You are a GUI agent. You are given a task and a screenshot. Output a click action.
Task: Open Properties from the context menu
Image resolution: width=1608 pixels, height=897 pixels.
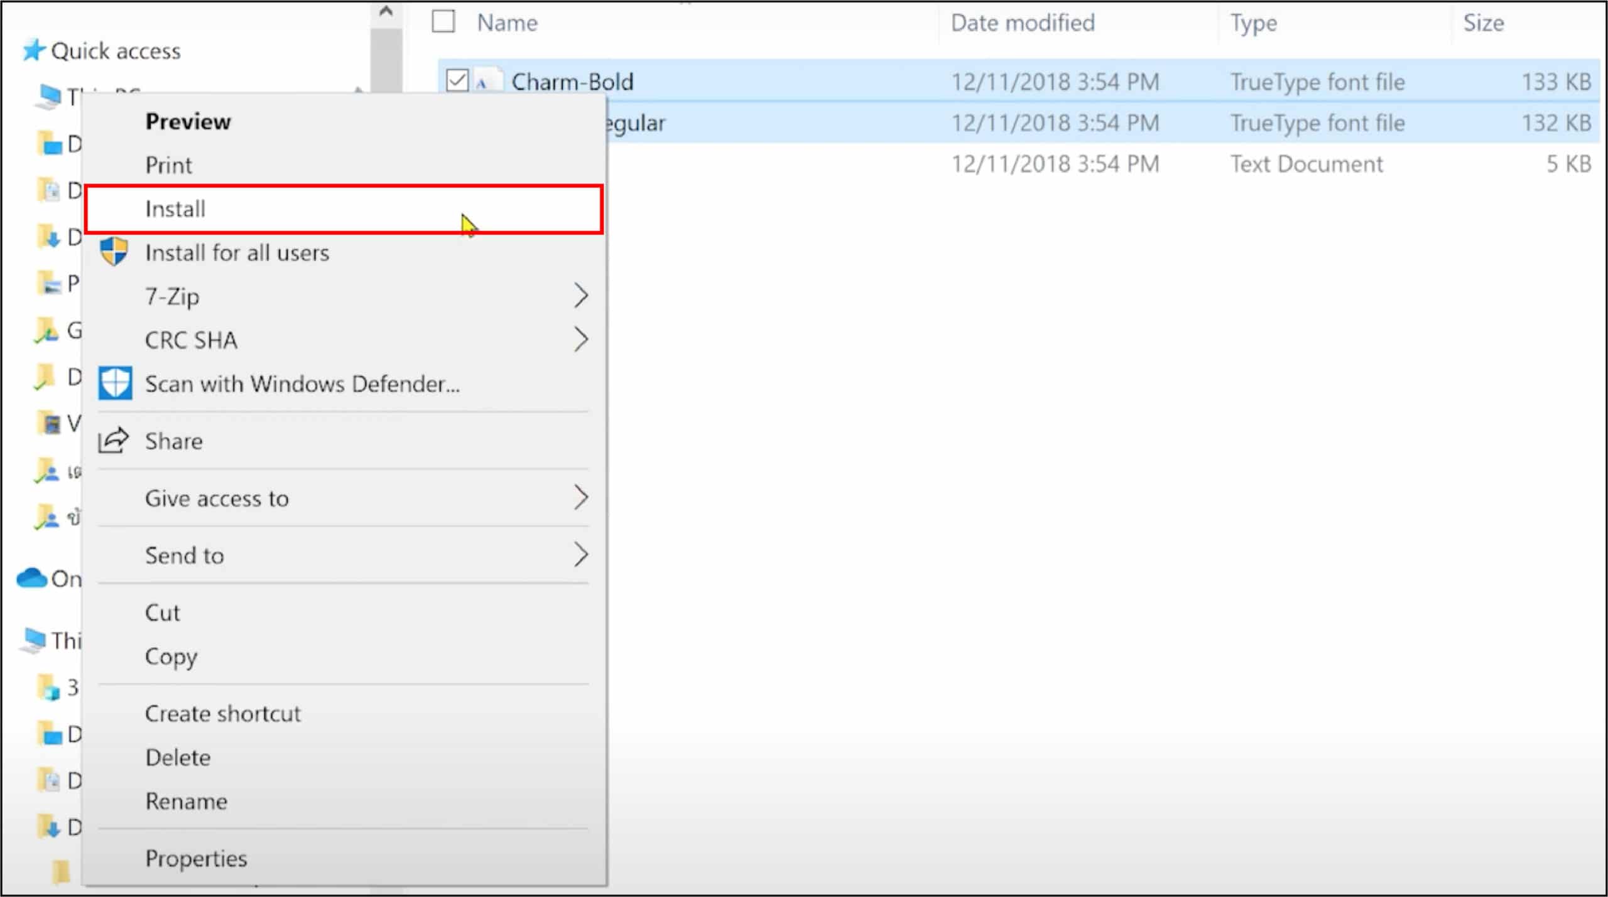[x=344, y=858]
